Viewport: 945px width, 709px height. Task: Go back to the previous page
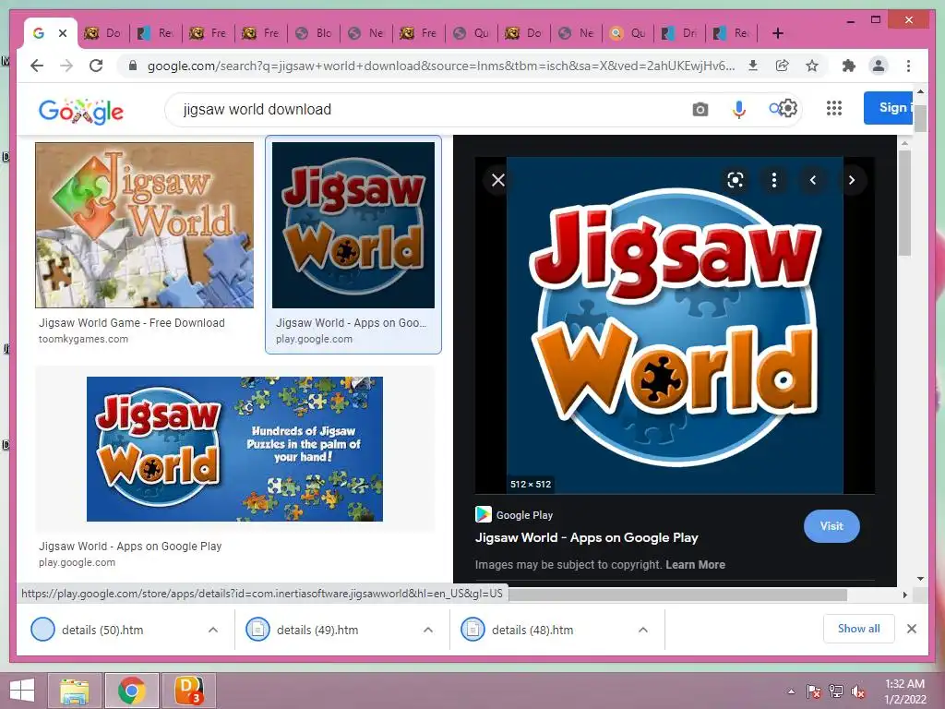[37, 66]
